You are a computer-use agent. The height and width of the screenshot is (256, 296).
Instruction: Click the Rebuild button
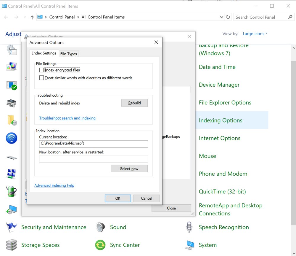point(134,103)
